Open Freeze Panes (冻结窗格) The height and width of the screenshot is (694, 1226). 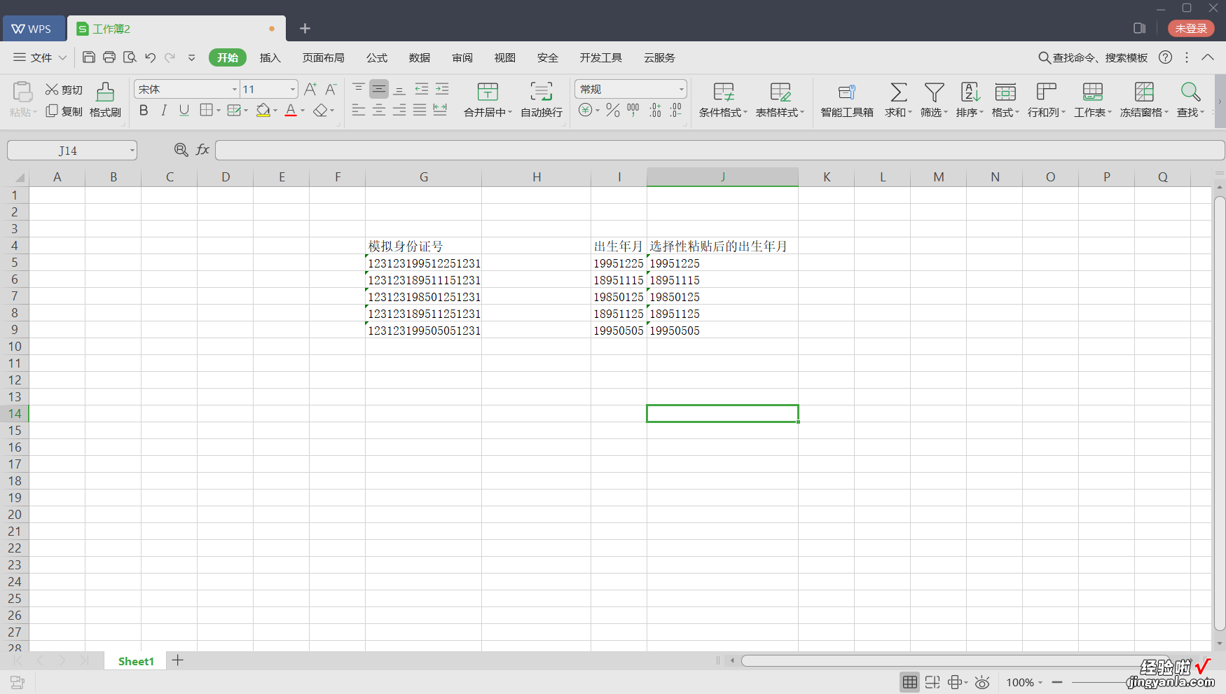(1144, 99)
